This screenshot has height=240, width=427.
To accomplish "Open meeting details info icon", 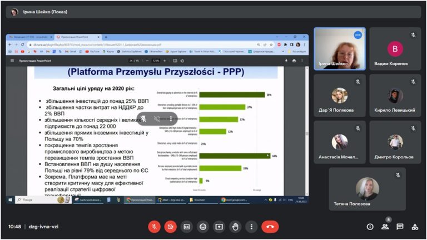I will pos(370,227).
